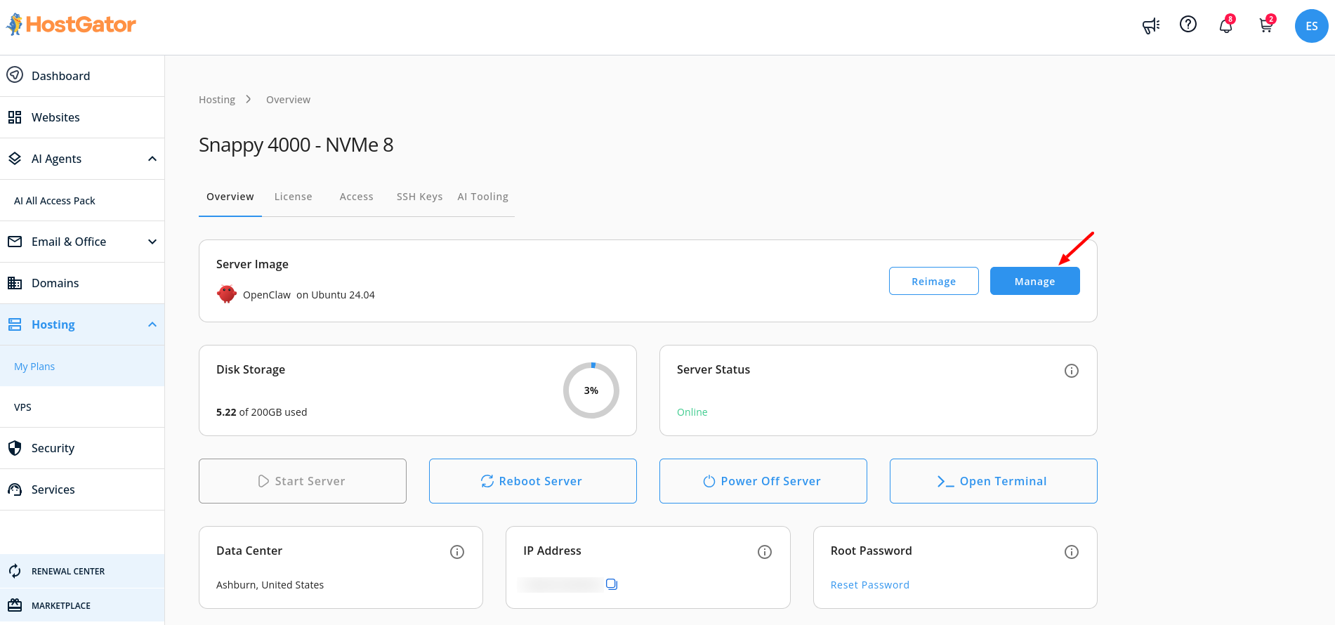Open the help question mark icon
The width and height of the screenshot is (1335, 625).
click(x=1188, y=25)
